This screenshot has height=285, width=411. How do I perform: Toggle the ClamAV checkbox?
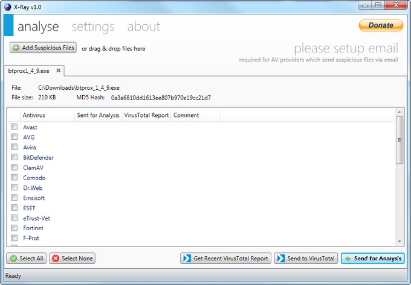(14, 167)
